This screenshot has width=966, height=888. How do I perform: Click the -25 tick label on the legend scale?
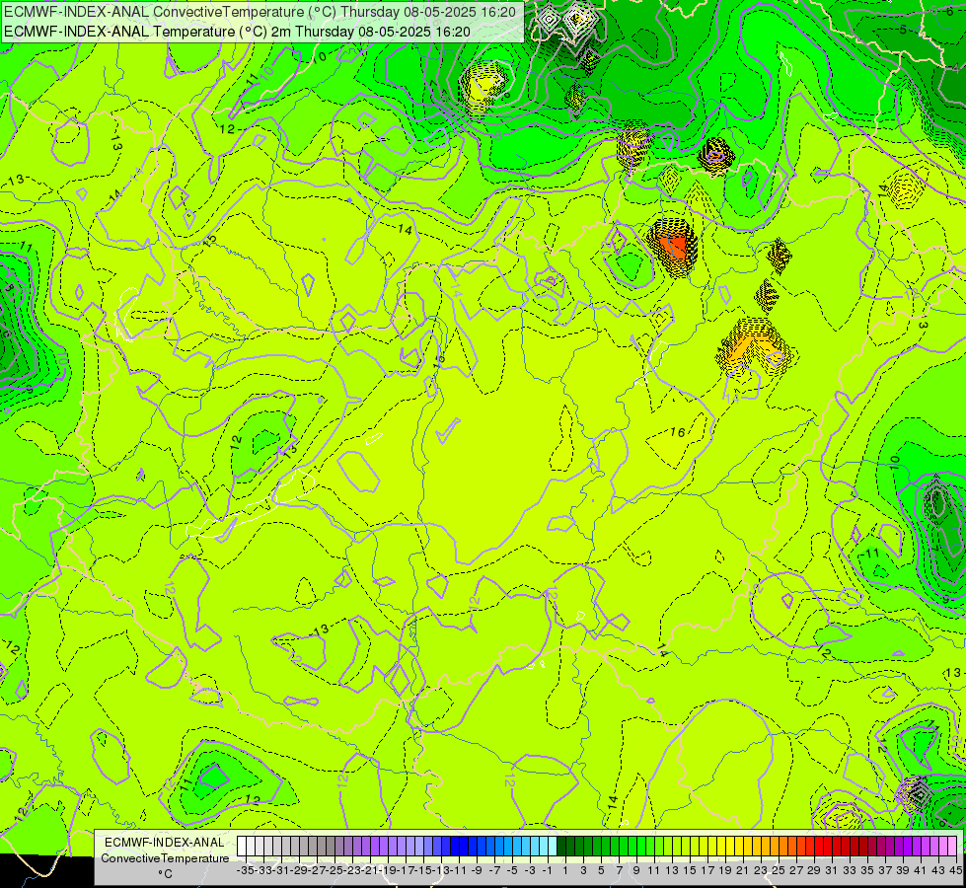[x=335, y=871]
